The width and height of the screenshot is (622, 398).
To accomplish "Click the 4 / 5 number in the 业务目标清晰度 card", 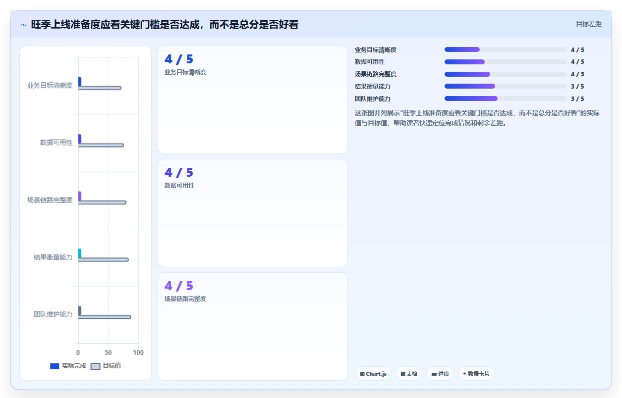I will point(179,59).
